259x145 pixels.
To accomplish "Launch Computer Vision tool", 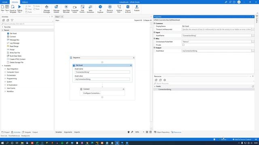I will coord(74,9).
